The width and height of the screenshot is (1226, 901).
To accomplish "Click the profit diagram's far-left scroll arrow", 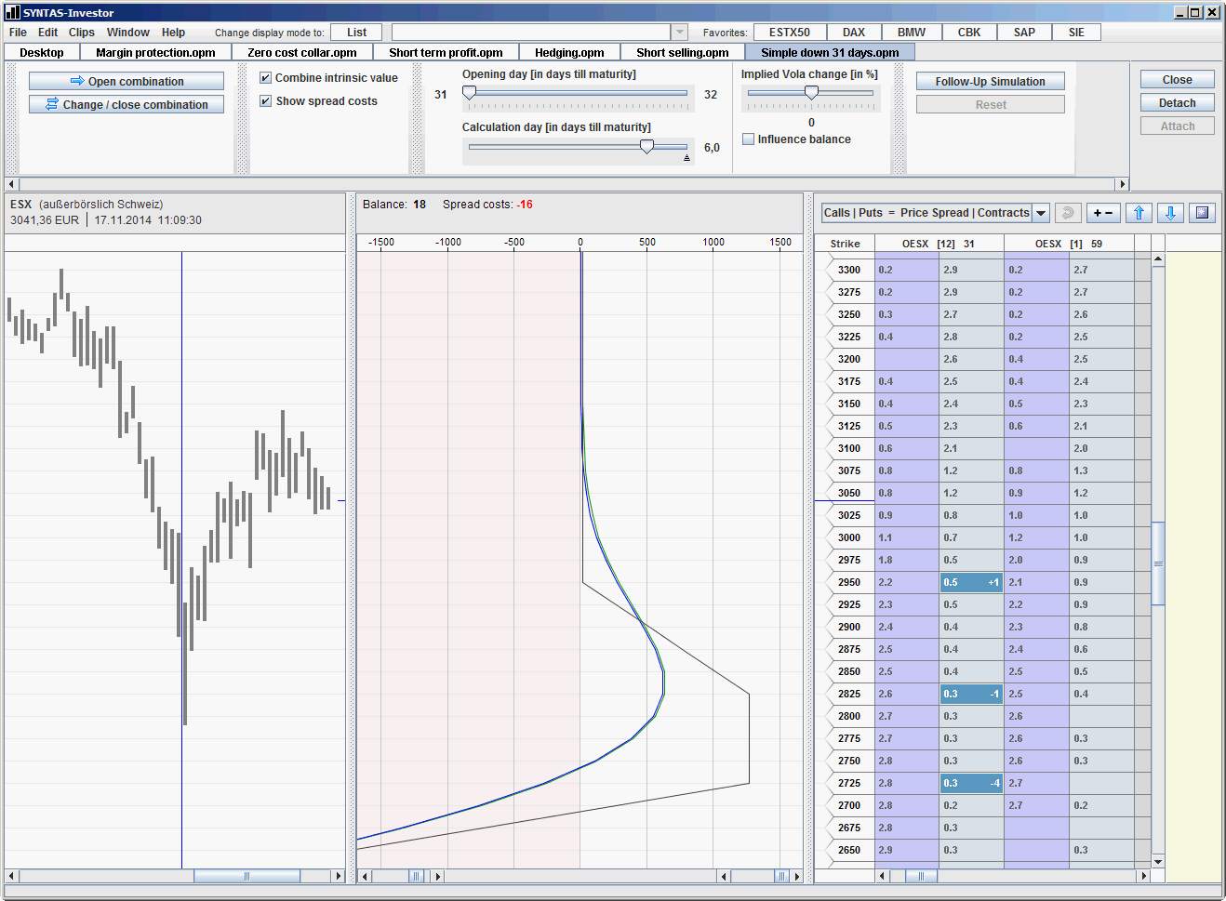I will coord(365,876).
